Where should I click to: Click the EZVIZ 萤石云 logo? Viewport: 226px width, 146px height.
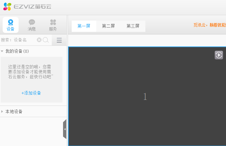27,7
